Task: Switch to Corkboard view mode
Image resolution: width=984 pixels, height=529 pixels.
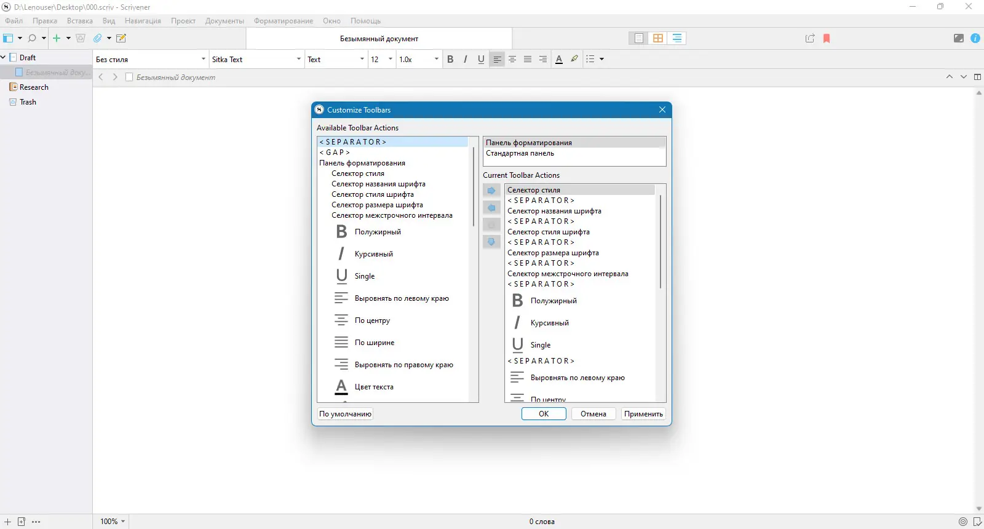Action: [658, 38]
